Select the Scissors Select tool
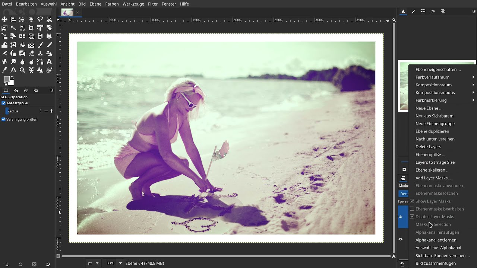 tap(49, 19)
